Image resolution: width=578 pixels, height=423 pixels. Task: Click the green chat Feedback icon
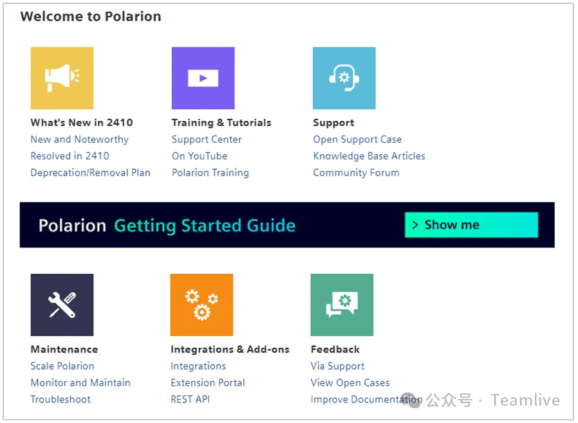[342, 305]
